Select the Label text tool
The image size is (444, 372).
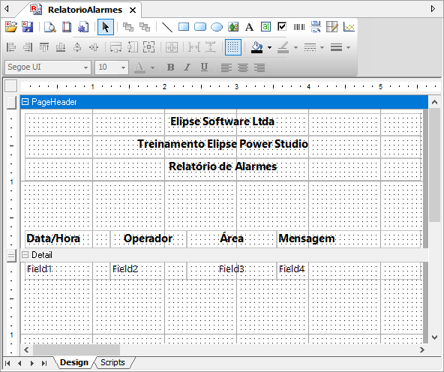[249, 27]
